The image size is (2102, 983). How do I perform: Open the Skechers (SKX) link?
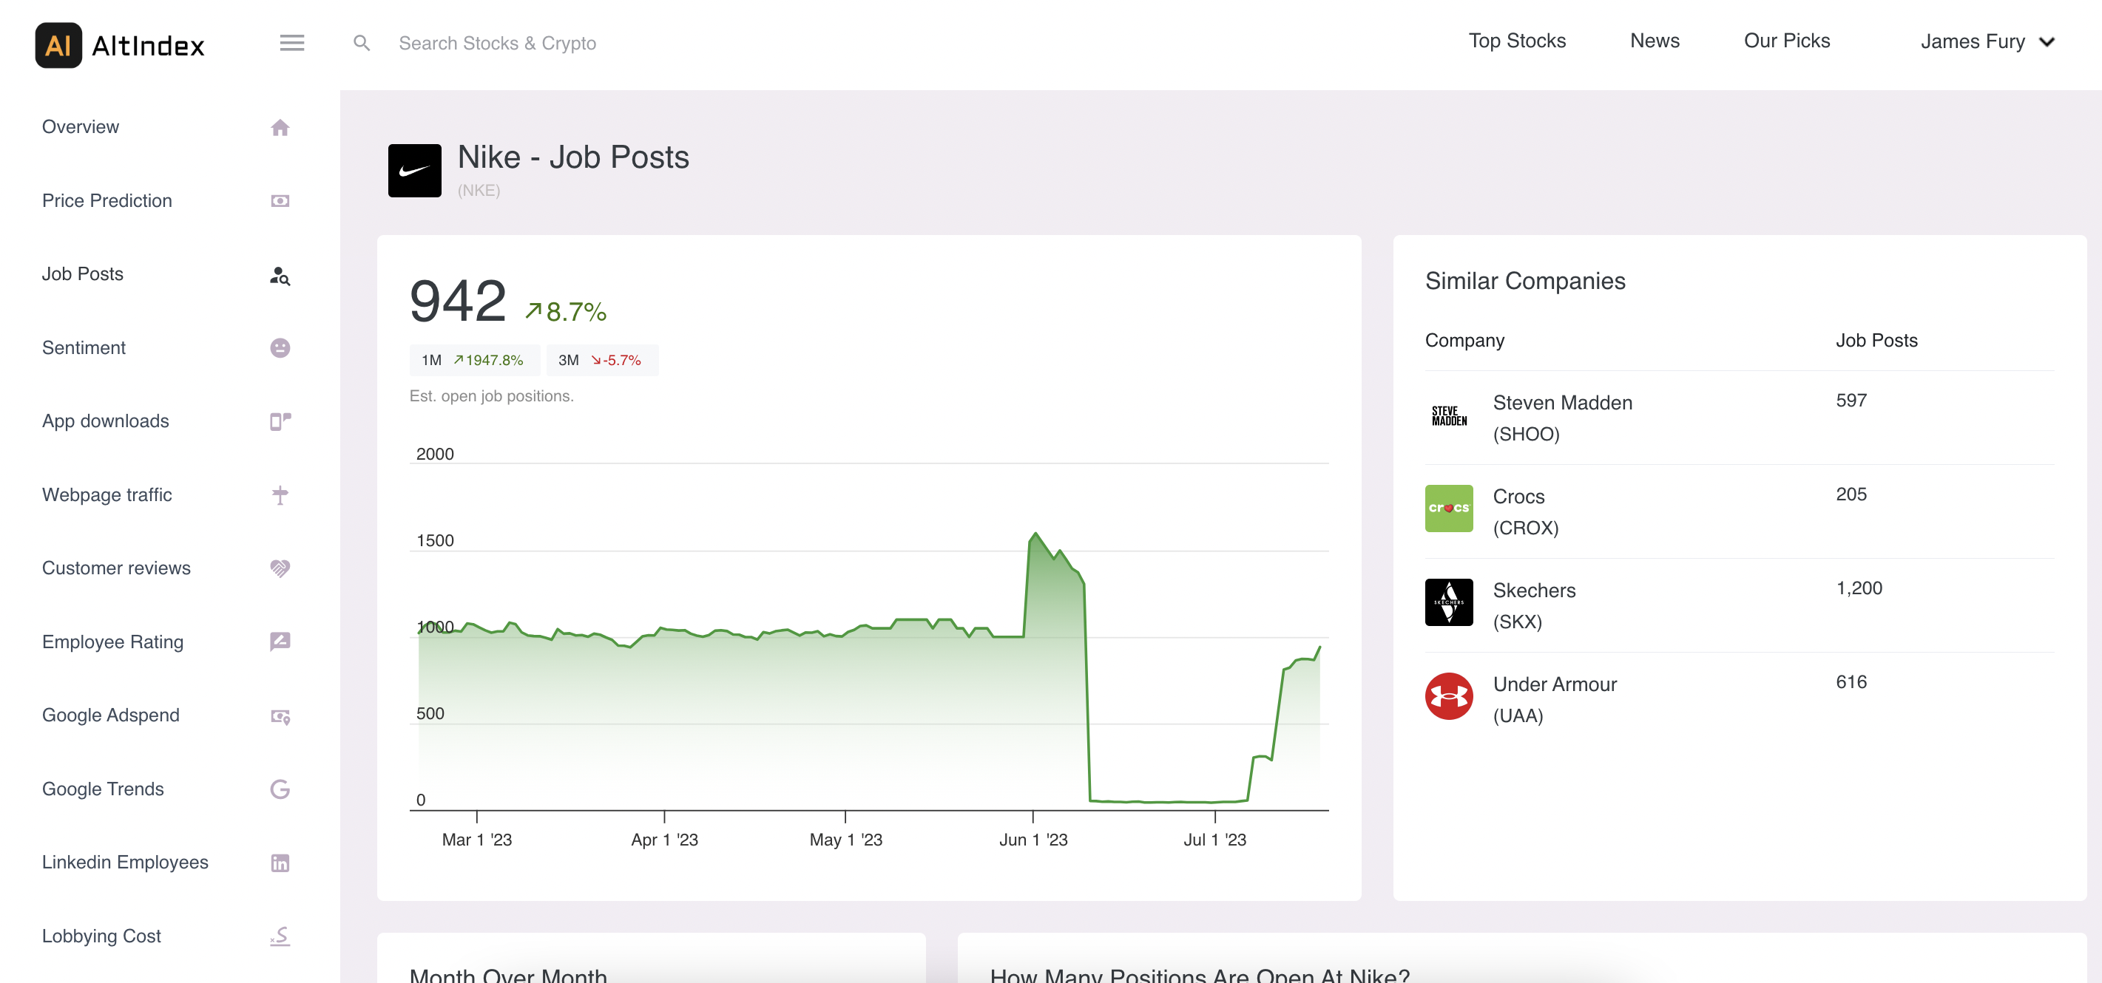[1534, 605]
